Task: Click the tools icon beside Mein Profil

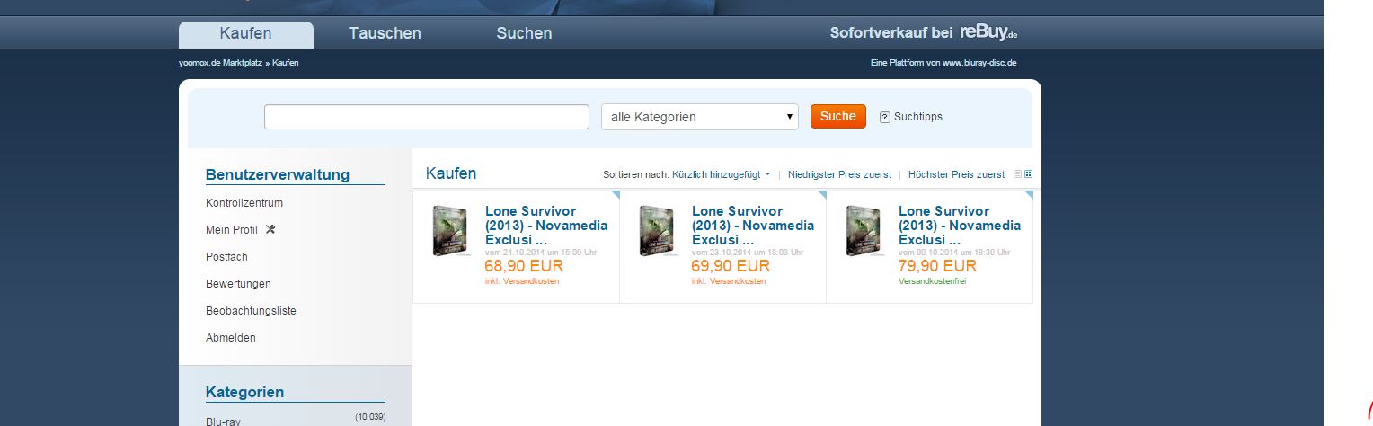Action: pyautogui.click(x=270, y=229)
